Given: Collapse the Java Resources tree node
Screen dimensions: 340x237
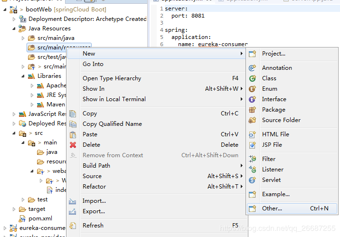Looking at the screenshot, I should coord(14,28).
